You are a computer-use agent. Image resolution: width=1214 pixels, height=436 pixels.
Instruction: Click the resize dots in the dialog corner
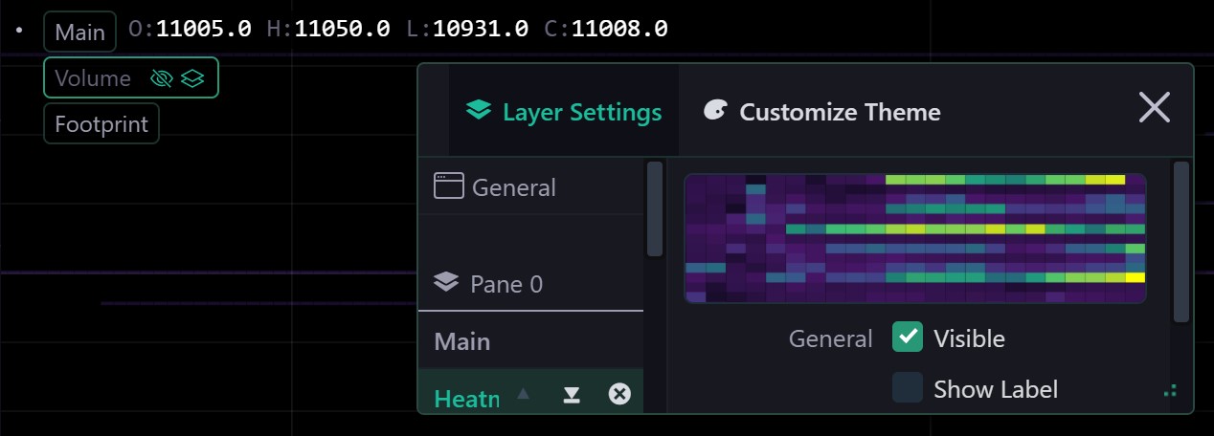(x=1170, y=390)
